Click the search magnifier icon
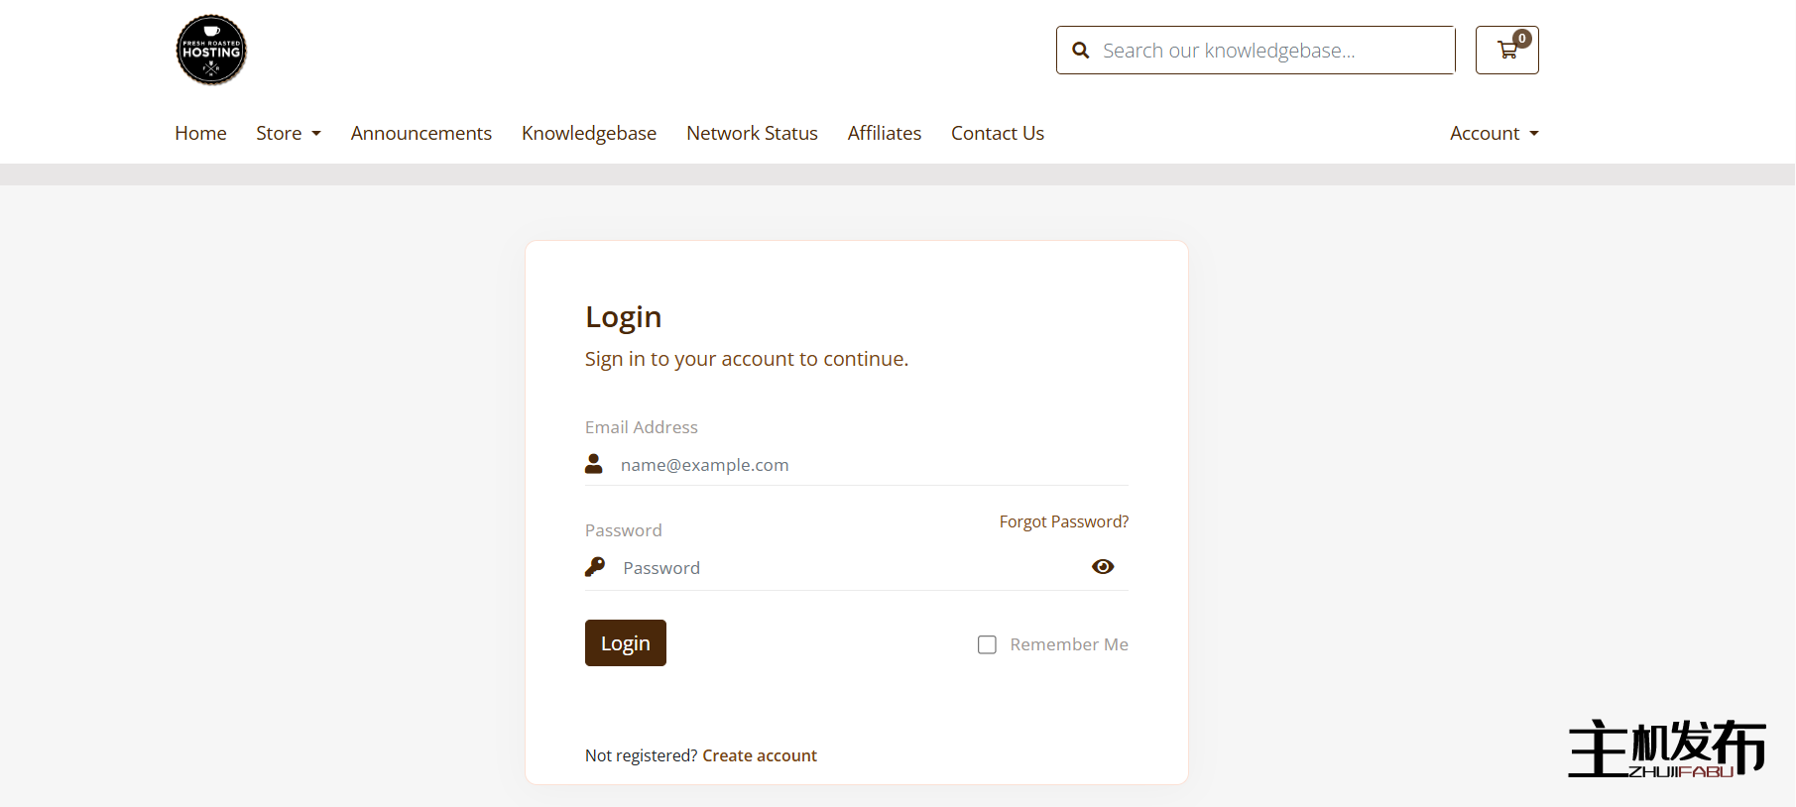Screen dimensions: 1796x807 [x=1081, y=51]
